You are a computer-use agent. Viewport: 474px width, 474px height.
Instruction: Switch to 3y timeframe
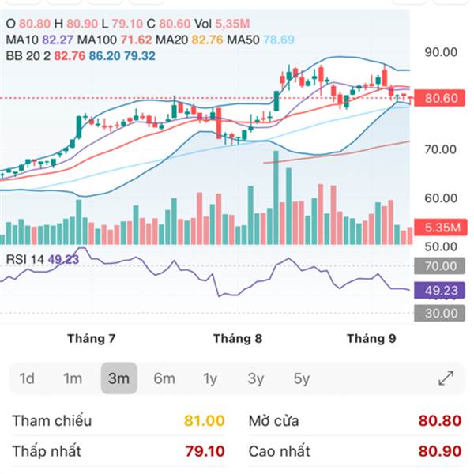pos(256,378)
